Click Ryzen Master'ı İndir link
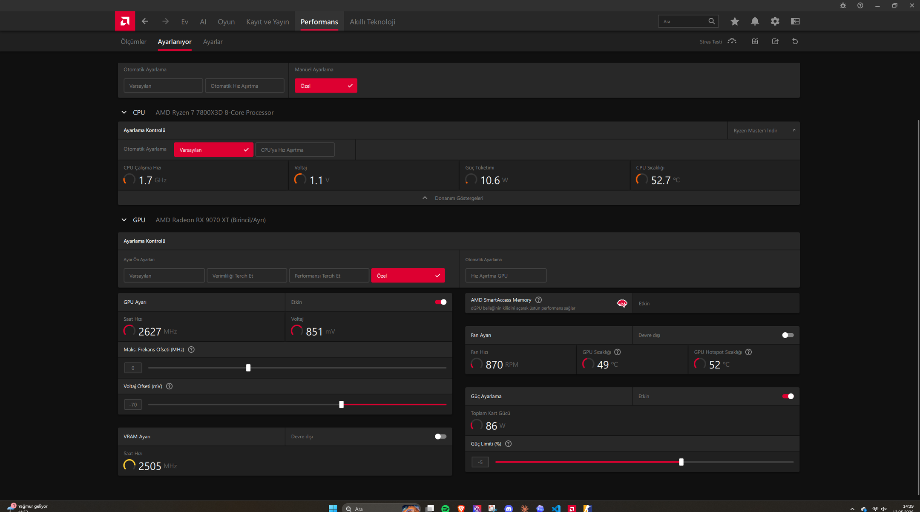Screen dimensions: 920x512 (764, 130)
